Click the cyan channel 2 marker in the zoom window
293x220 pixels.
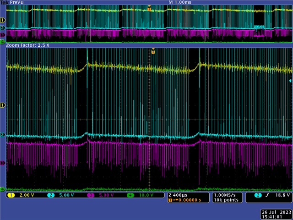point(3,134)
